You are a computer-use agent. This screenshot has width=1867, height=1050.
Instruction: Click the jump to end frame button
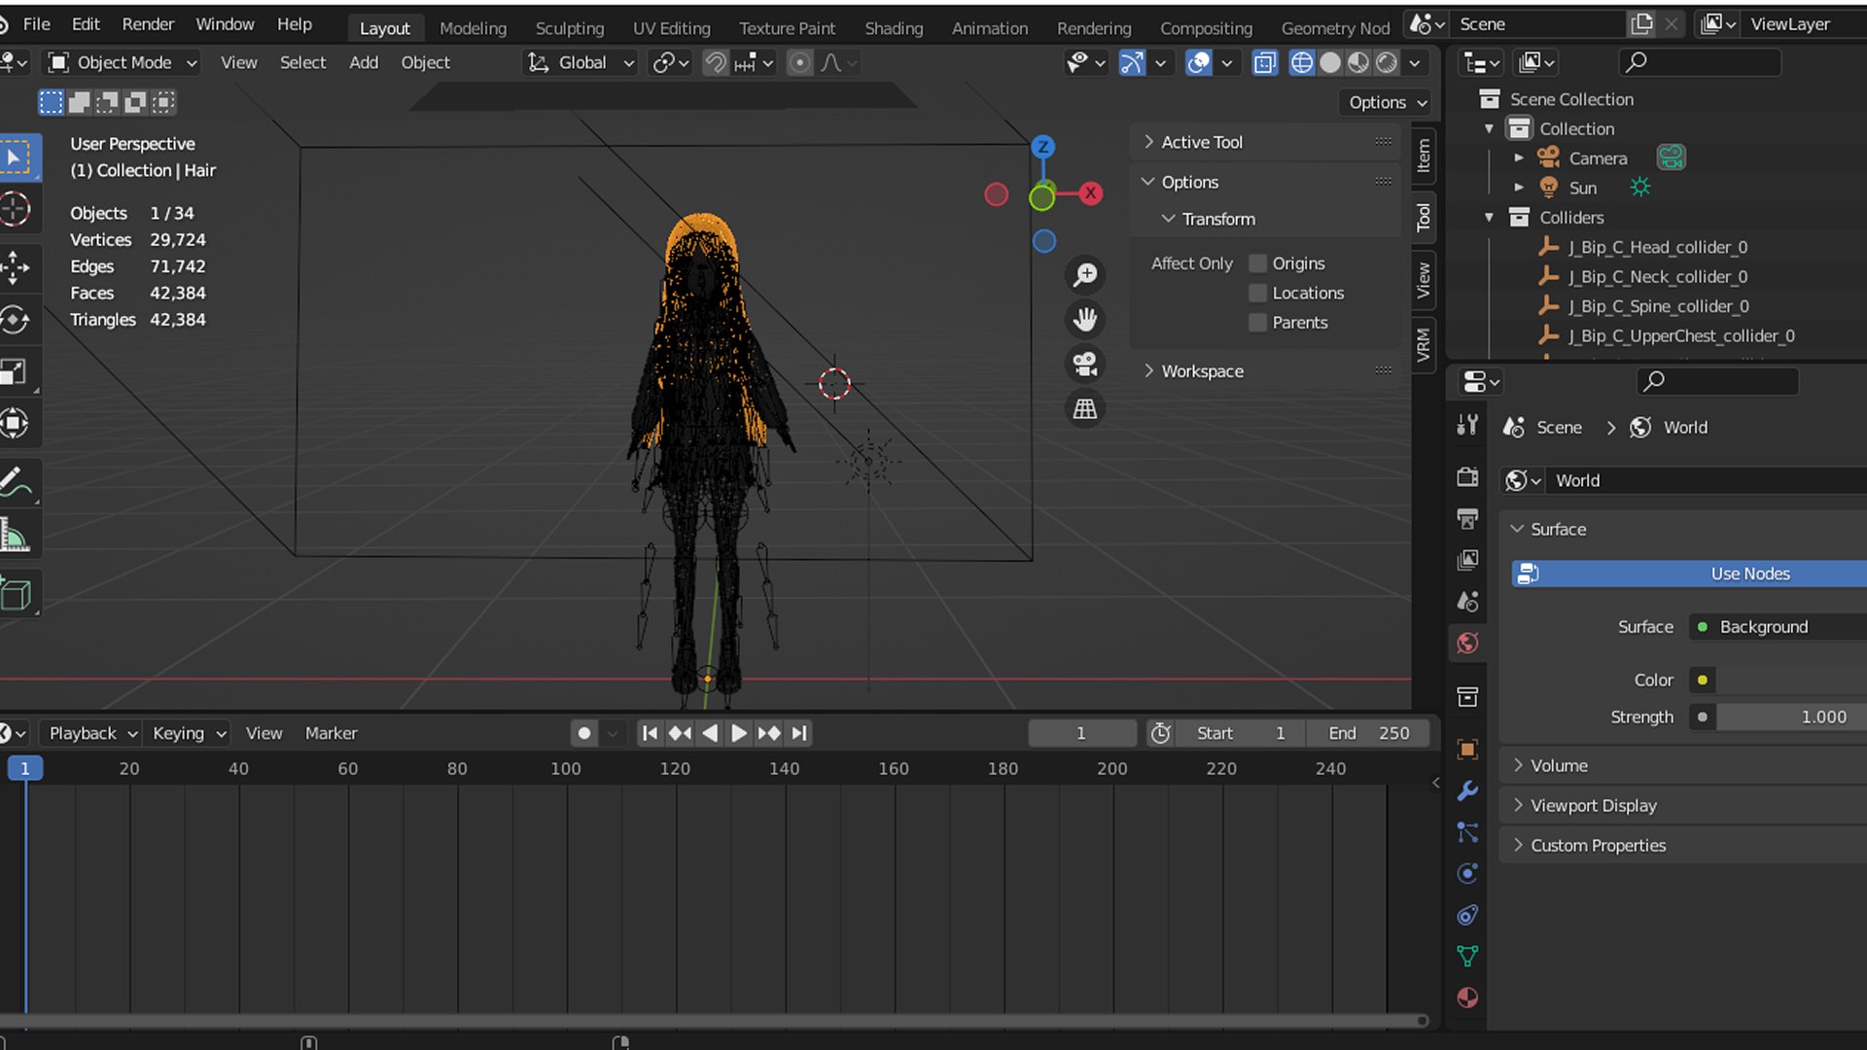coord(799,733)
